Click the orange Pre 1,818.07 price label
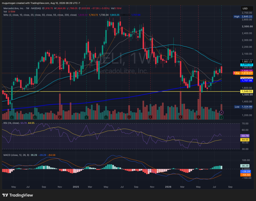Screen dimensions: 256x201 tap(244, 73)
